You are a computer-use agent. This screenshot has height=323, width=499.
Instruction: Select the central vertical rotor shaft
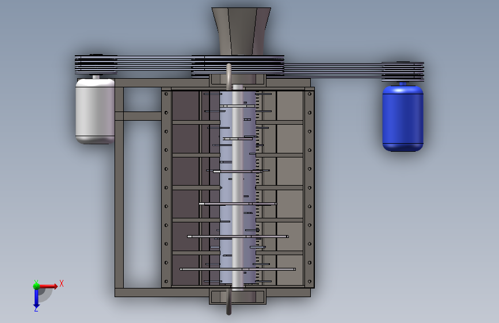pyautogui.click(x=237, y=187)
